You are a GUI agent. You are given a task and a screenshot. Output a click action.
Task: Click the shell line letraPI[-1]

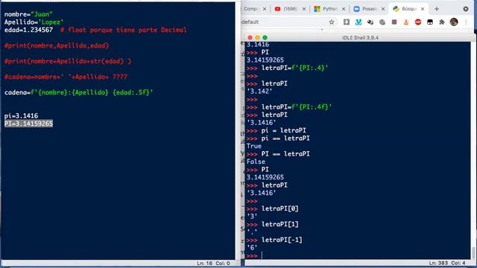click(x=282, y=240)
